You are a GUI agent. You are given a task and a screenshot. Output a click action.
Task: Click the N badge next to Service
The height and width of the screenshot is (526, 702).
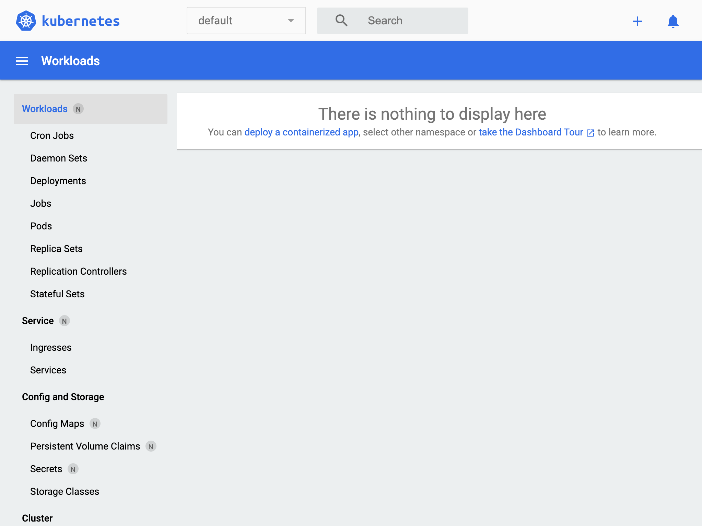[x=64, y=321]
